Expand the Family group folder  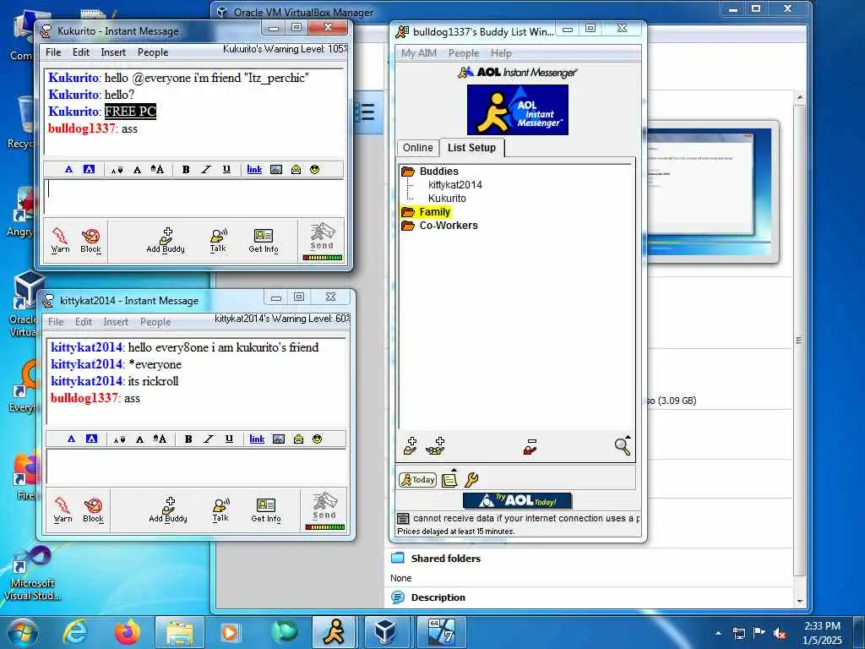pyautogui.click(x=408, y=212)
